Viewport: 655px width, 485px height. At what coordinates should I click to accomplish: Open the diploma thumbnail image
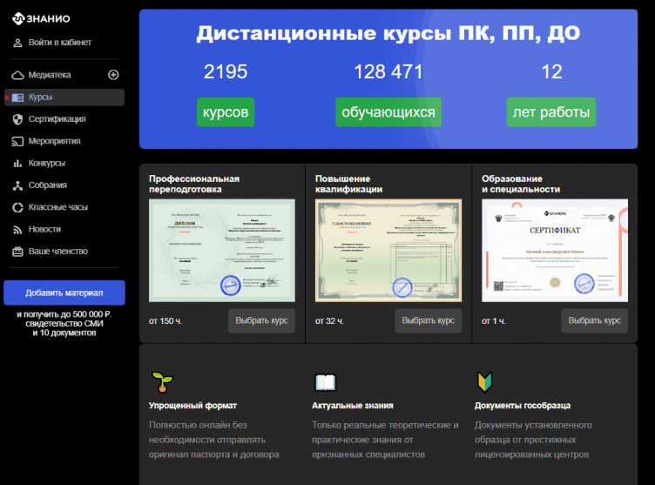[x=222, y=251]
